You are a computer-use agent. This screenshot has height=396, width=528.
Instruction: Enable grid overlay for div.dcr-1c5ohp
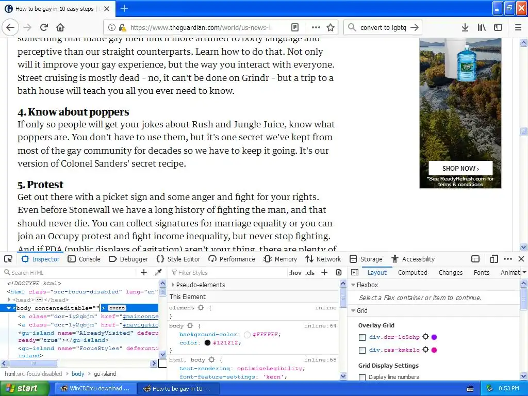[362, 337]
